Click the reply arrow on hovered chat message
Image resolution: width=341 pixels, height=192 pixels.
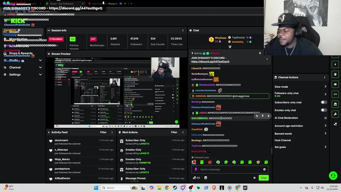tap(257, 116)
